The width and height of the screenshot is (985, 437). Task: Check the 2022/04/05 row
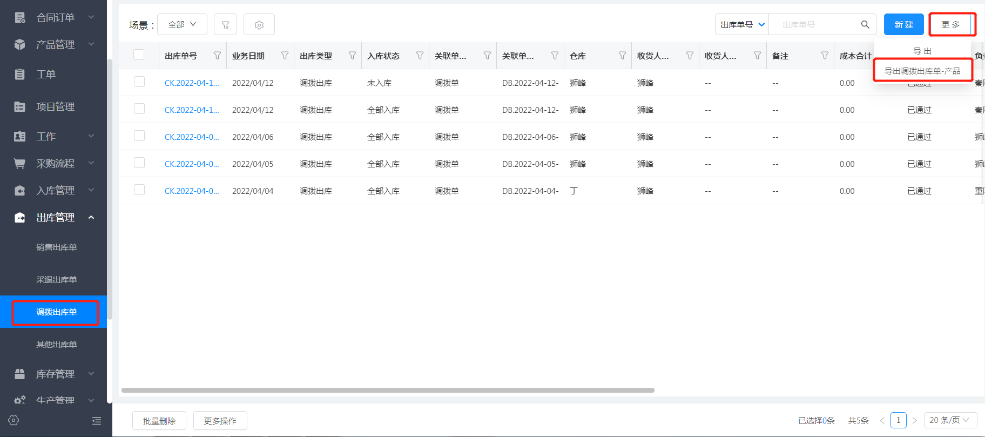pos(139,163)
